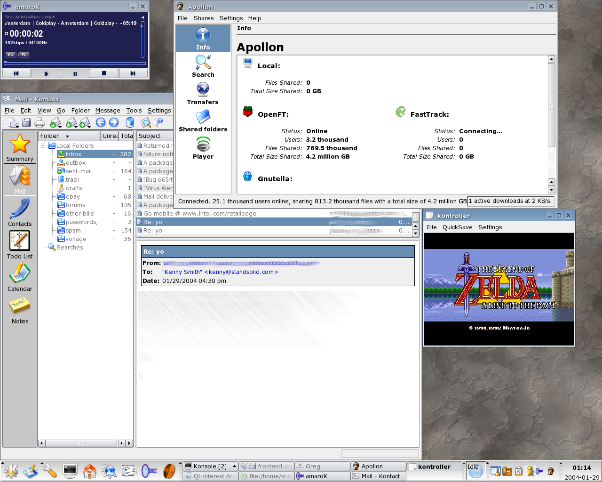Click the Save icon in Kontact toolbar
Screen dimensions: 602x482
(26, 123)
